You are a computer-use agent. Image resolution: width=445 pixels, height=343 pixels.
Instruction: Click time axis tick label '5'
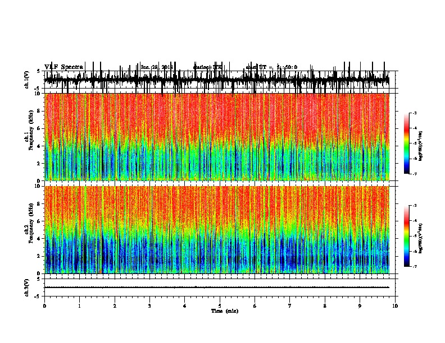point(220,306)
